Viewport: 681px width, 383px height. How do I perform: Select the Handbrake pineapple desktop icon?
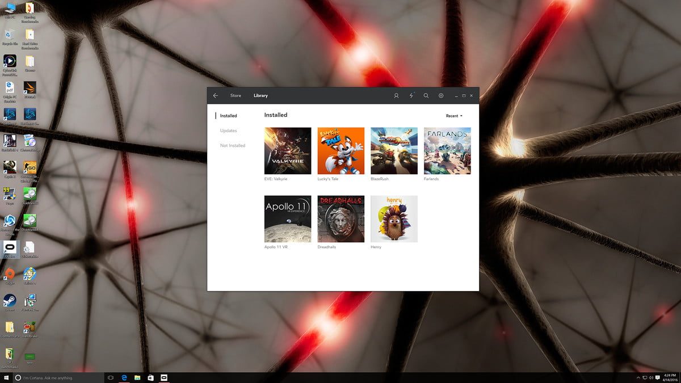pyautogui.click(x=30, y=330)
